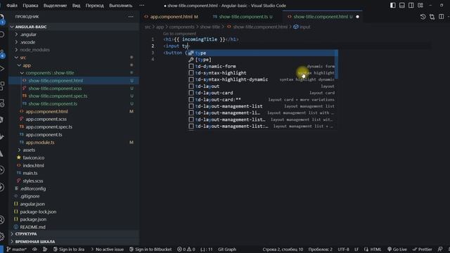
Task: Click Пробелов: 2 indentation setting
Action: tap(321, 249)
